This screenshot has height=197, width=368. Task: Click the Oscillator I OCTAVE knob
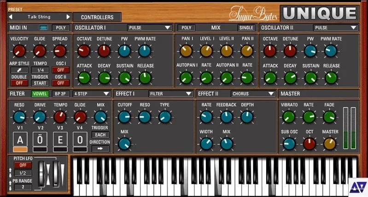pos(84,51)
